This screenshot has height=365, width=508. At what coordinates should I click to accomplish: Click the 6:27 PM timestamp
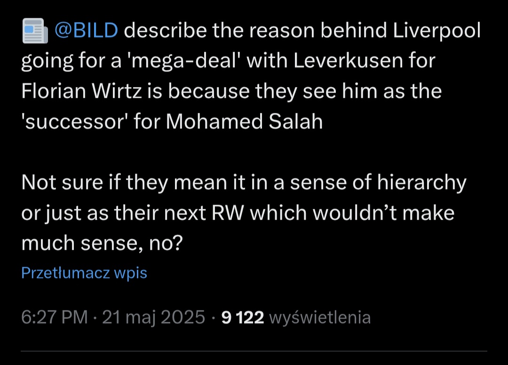pos(55,317)
